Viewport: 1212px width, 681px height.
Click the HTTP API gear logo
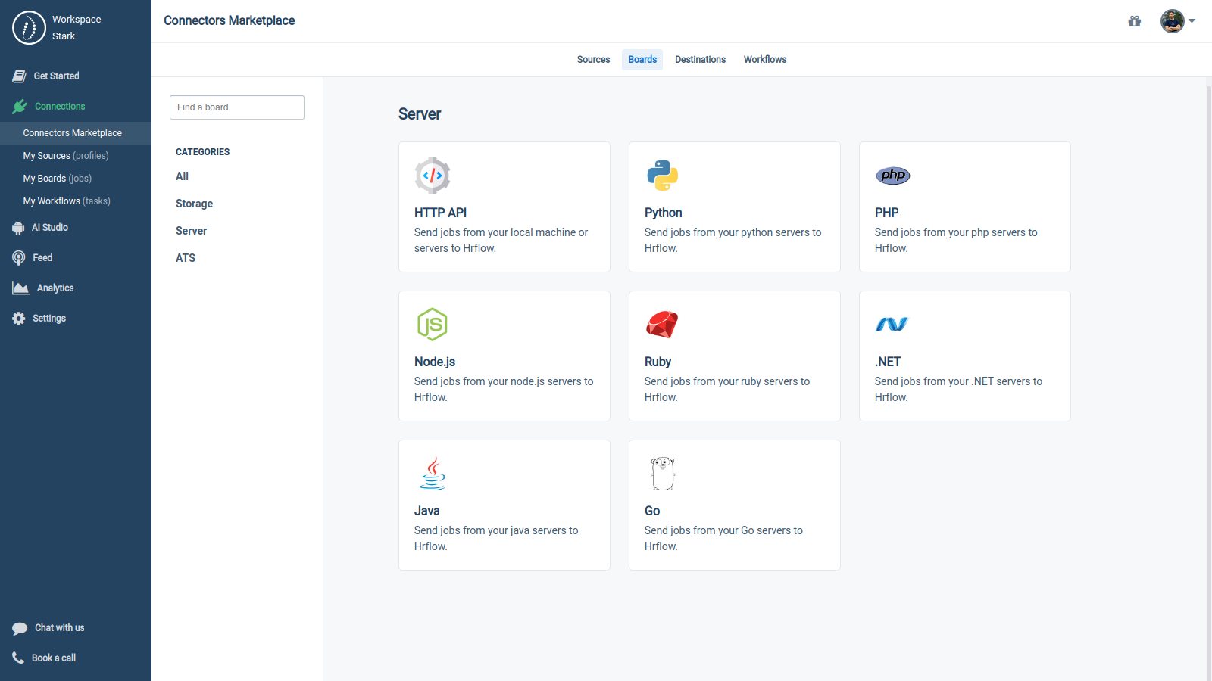click(x=433, y=176)
